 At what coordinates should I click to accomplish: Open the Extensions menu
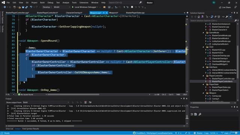[84, 3]
